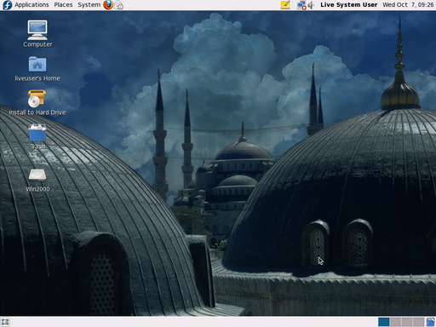Image resolution: width=436 pixels, height=327 pixels.
Task: Click the network connection status icon
Action: click(301, 5)
